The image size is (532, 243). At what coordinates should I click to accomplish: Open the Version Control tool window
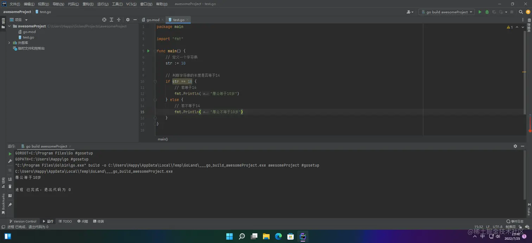pos(23,221)
